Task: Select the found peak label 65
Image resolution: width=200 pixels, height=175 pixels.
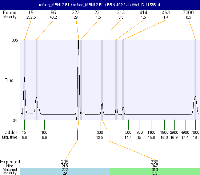Action: 53,12
